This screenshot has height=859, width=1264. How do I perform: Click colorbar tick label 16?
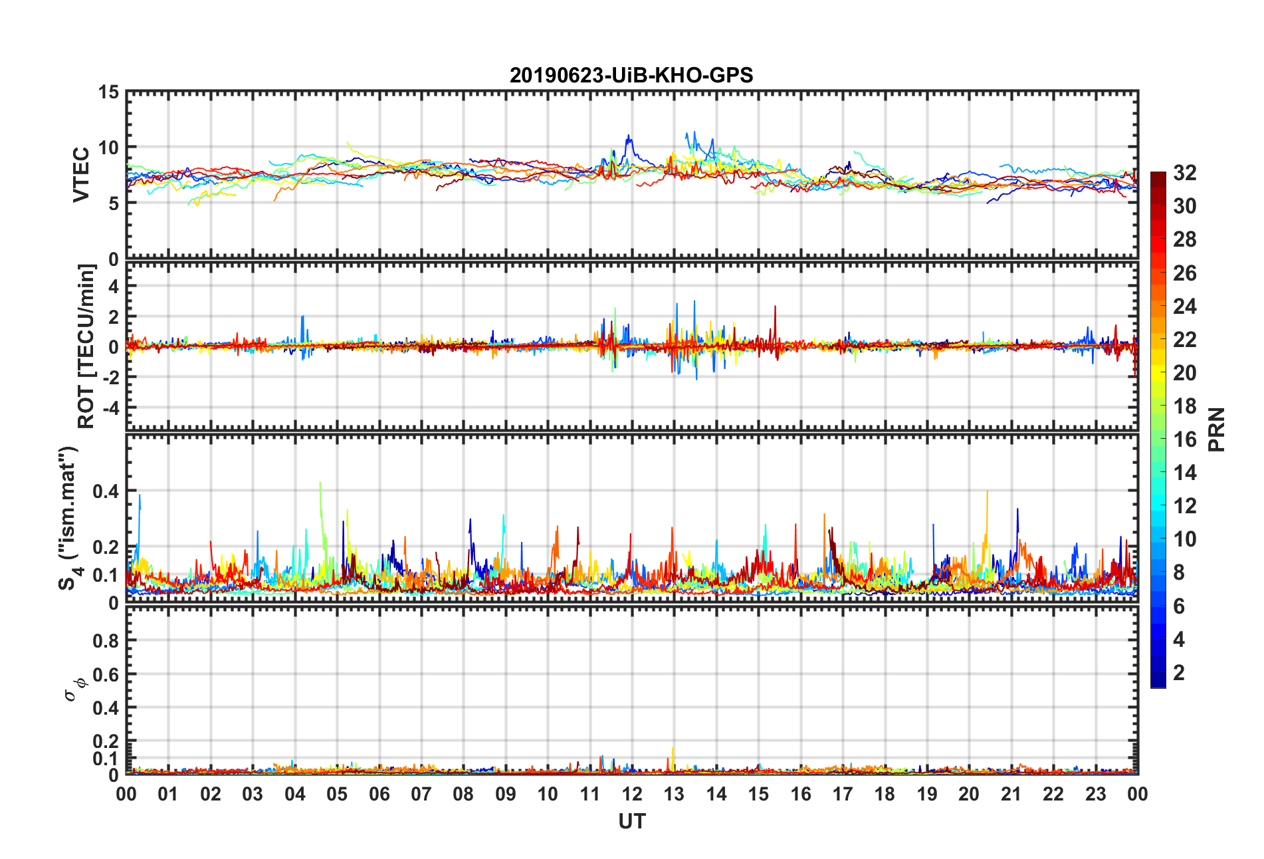click(1184, 439)
